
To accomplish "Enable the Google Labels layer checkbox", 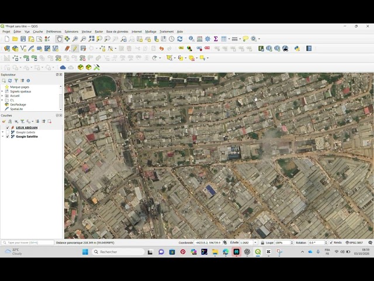I will (x=8, y=132).
